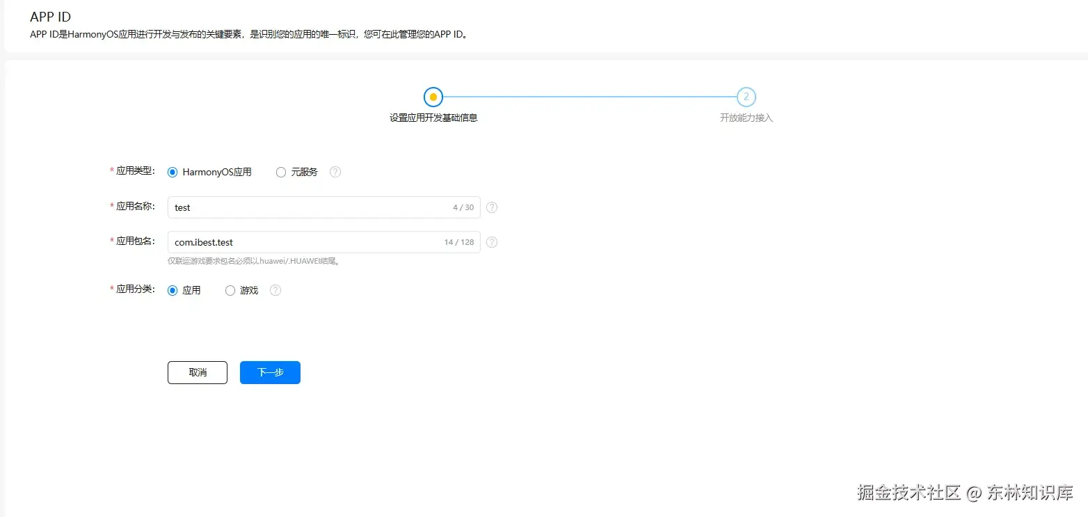Open help icon beside the 应用包名 field
This screenshot has height=517, width=1088.
[x=492, y=242]
